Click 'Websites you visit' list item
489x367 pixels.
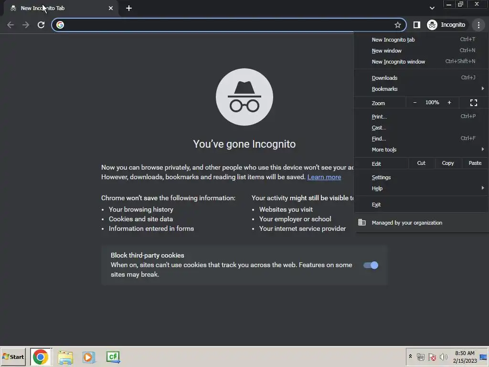(286, 209)
